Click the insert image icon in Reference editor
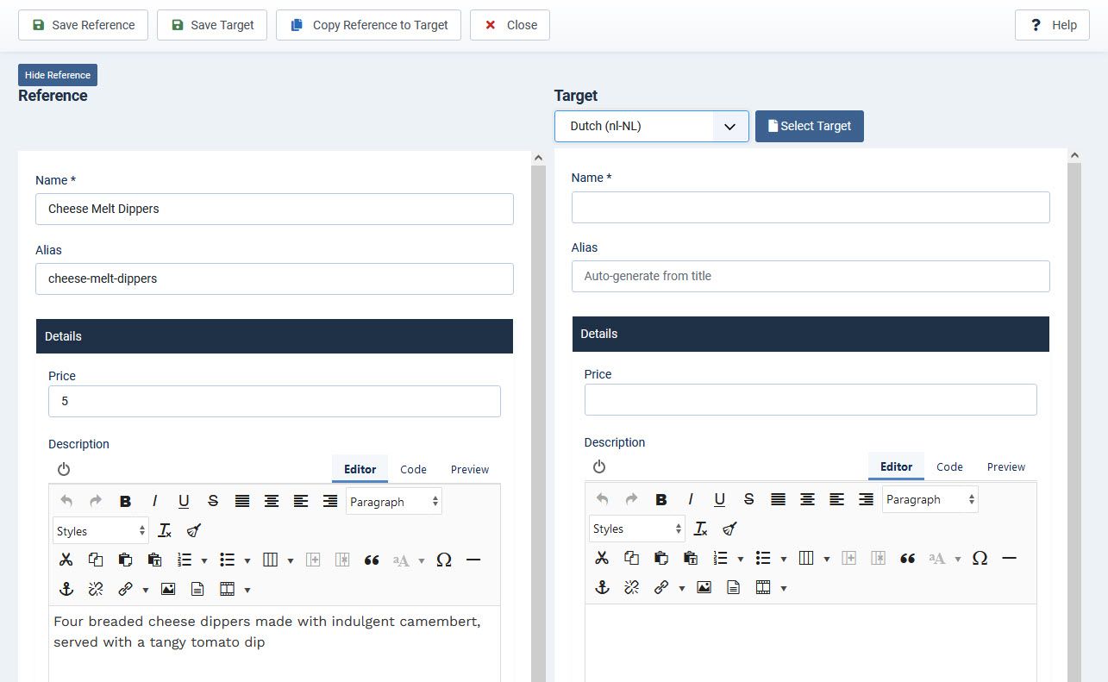The width and height of the screenshot is (1108, 682). [168, 590]
